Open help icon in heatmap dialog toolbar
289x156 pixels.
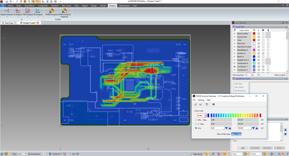214,104
